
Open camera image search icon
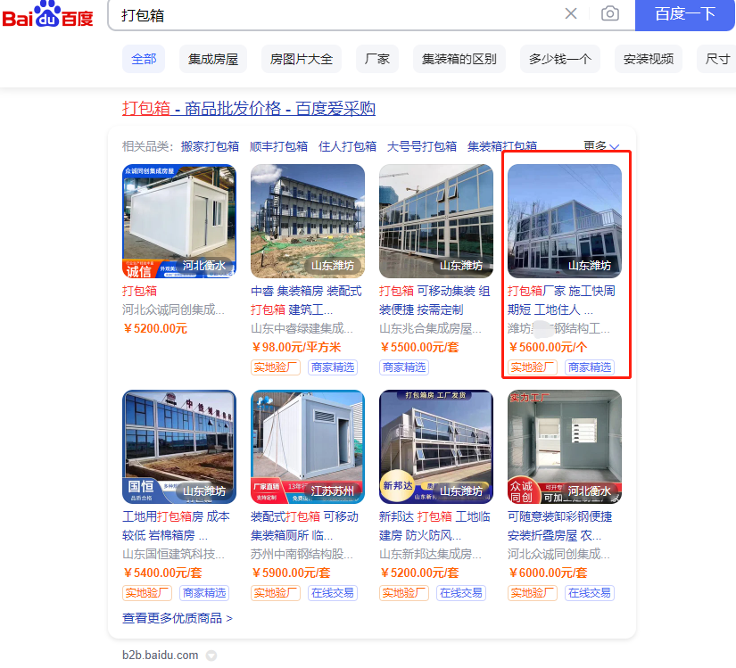click(x=609, y=13)
